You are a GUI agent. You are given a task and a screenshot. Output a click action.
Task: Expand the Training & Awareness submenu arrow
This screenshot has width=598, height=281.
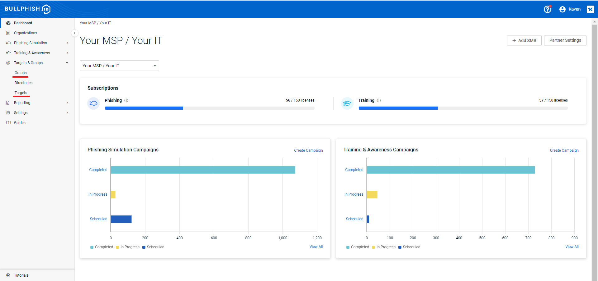pos(67,53)
